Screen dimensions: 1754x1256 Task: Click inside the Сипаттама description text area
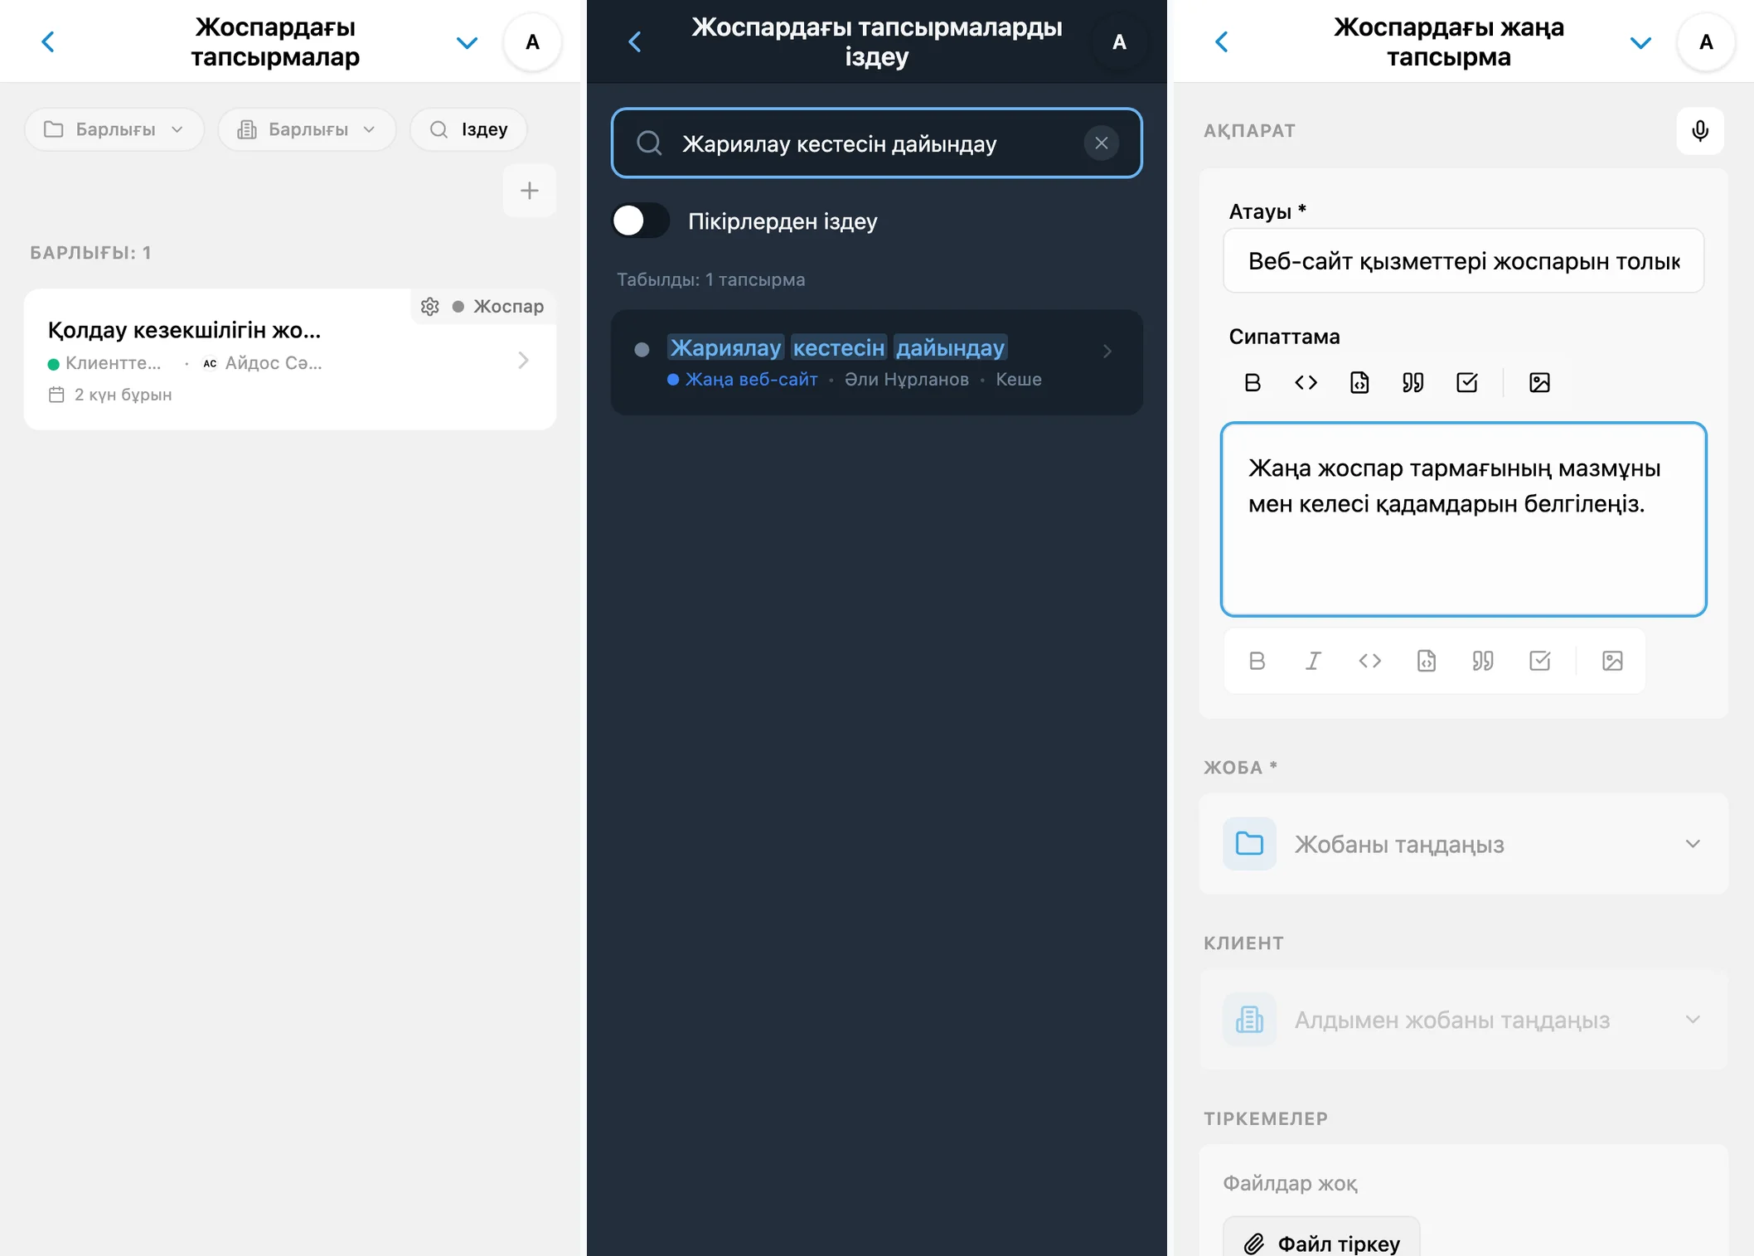1464,520
